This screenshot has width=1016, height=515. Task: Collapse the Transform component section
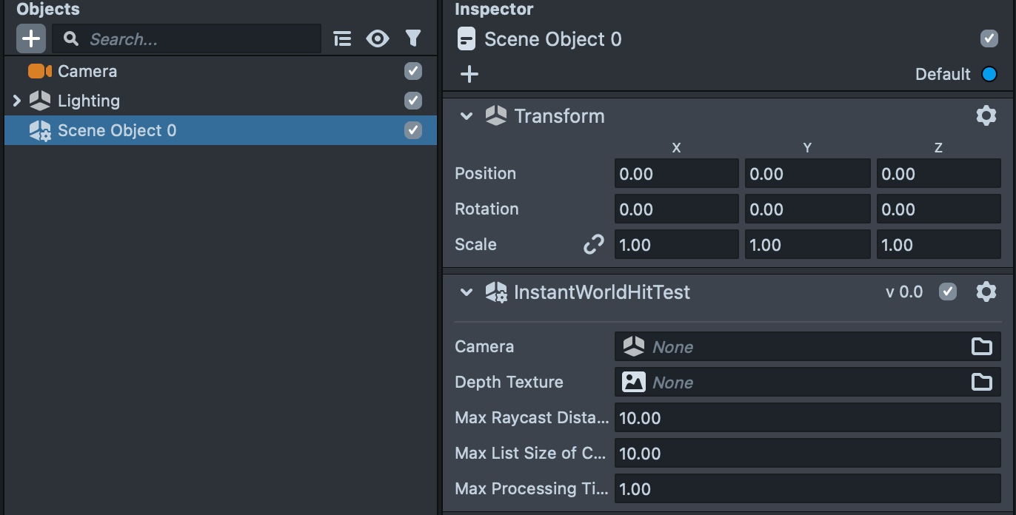[467, 116]
